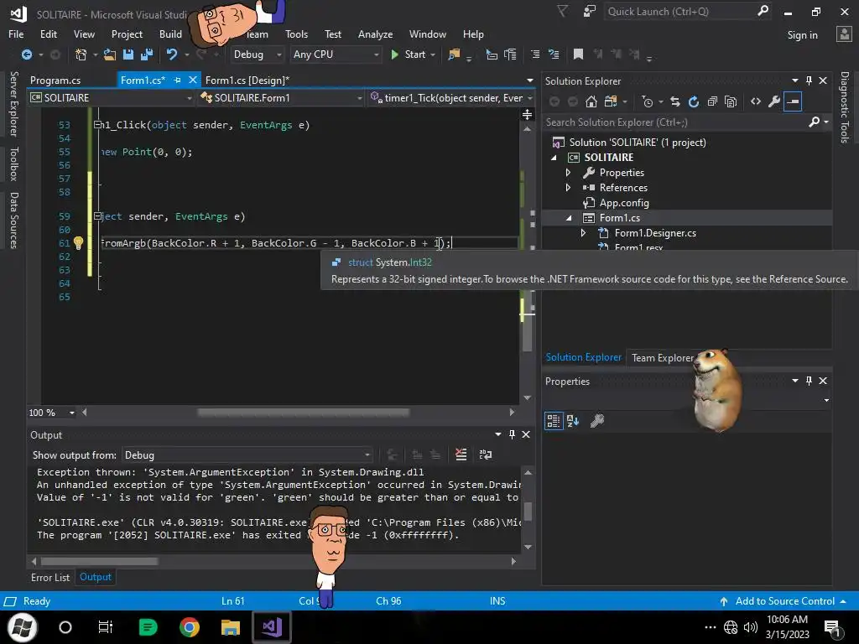The image size is (859, 644).
Task: Switch to the Error List tab
Action: (x=50, y=577)
